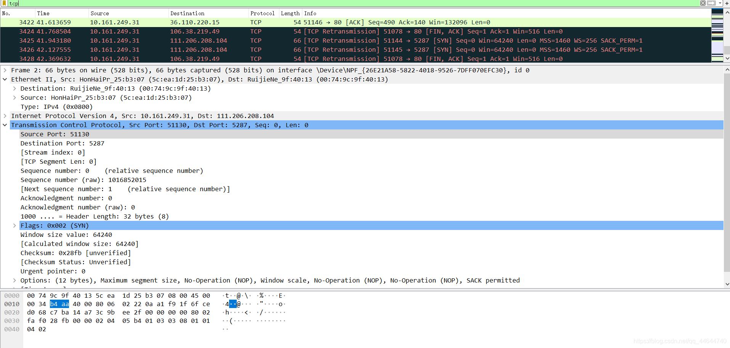The width and height of the screenshot is (730, 348).
Task: Click the packet list scrollbar up arrow
Action: click(x=727, y=13)
